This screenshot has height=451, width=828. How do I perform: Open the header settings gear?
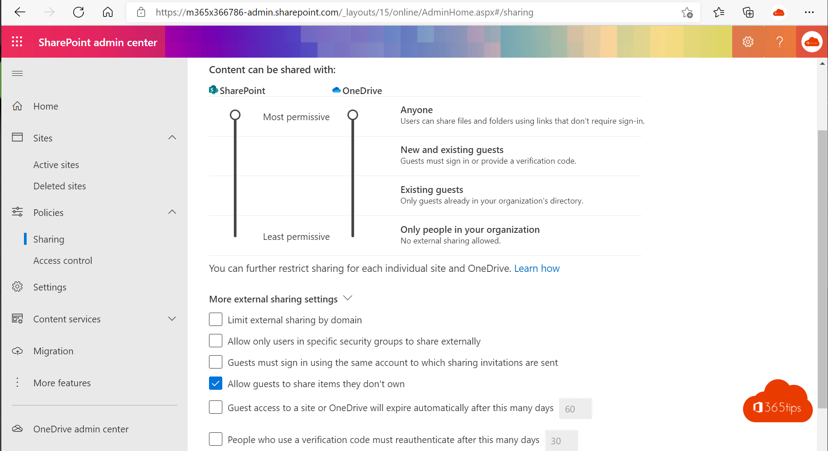click(x=748, y=42)
